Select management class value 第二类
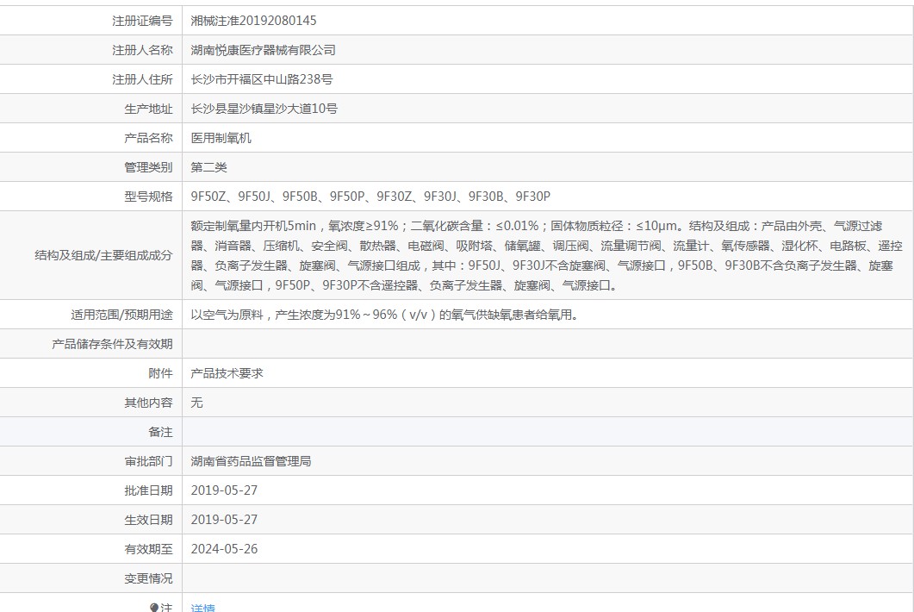The width and height of the screenshot is (914, 612). (x=208, y=167)
